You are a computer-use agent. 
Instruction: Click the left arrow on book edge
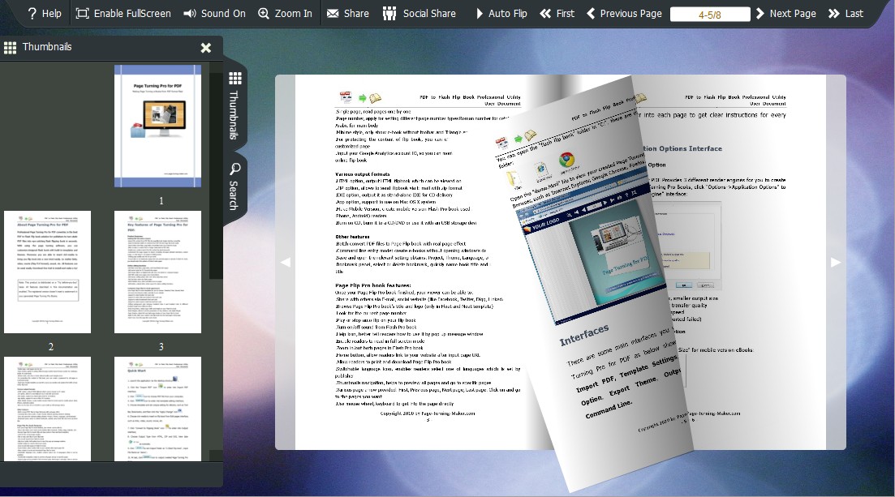[286, 262]
